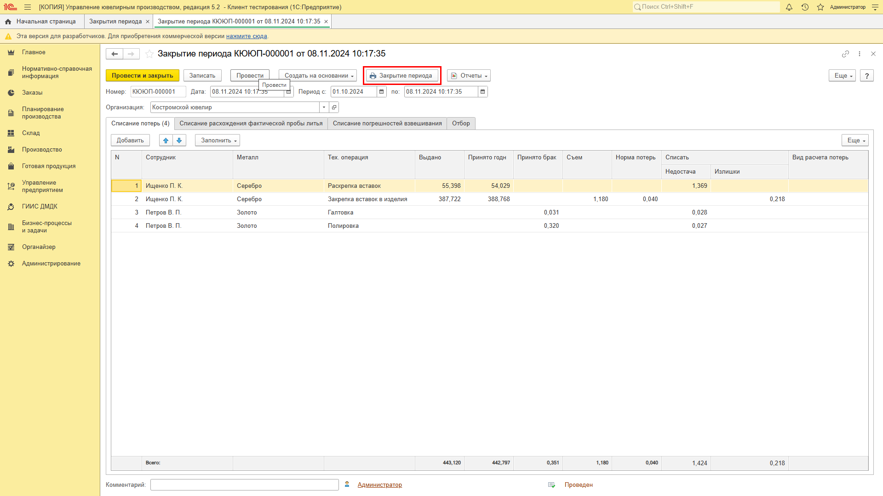Move row up with blue arrow
The image size is (883, 496).
click(166, 140)
